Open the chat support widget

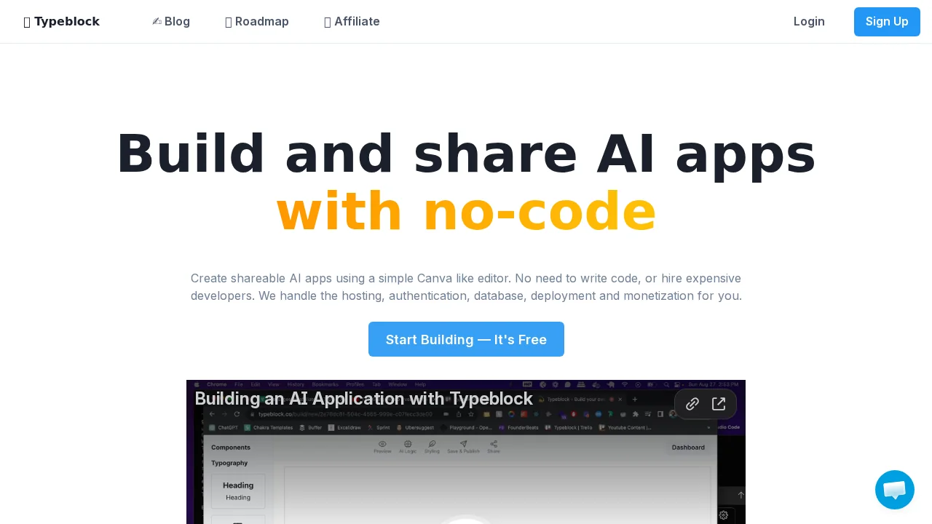(x=895, y=490)
